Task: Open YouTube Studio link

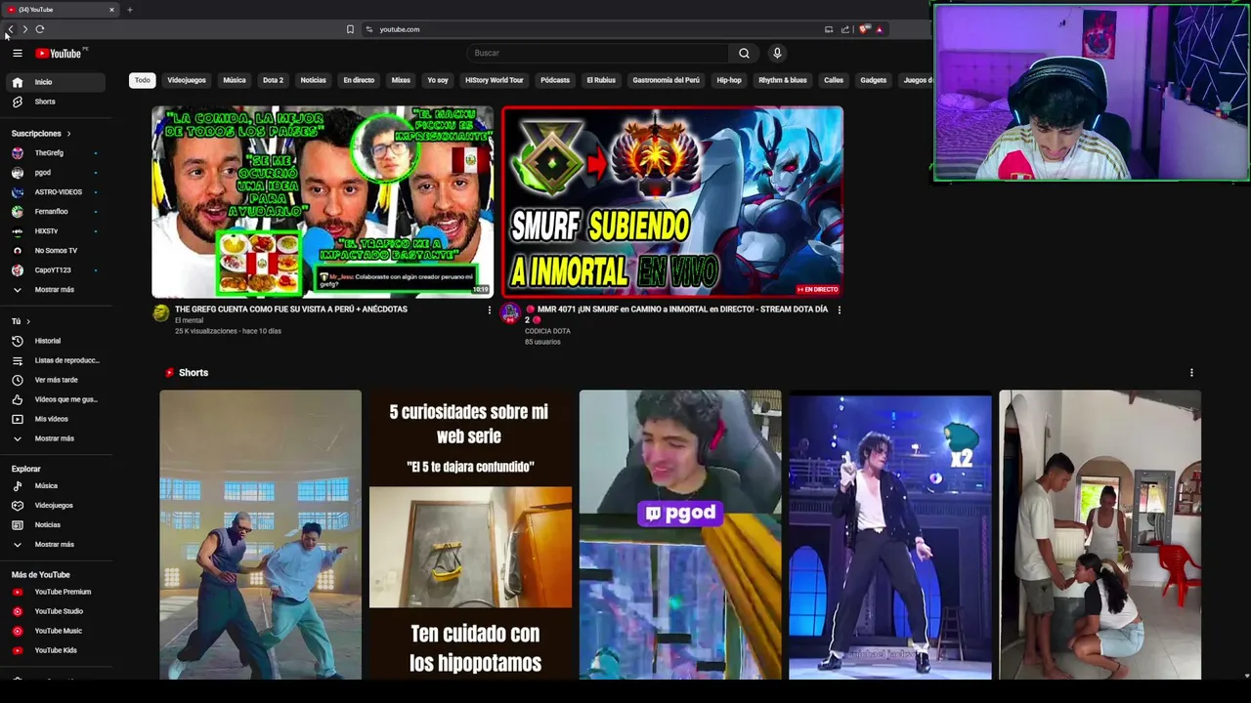Action: pyautogui.click(x=56, y=611)
